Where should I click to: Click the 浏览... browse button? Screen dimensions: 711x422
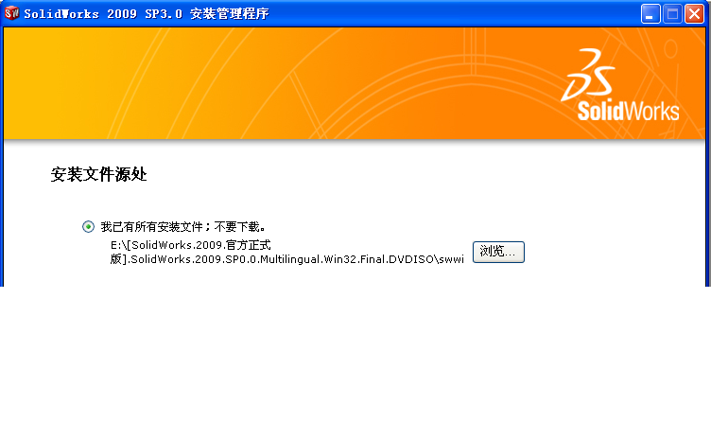(498, 252)
